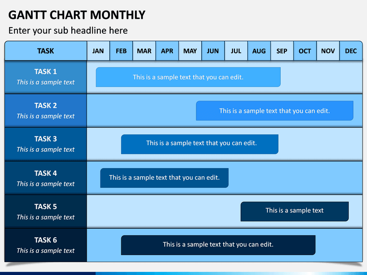Select the TASK 5 label cell
Screen dimensions: 367x275
(x=46, y=211)
